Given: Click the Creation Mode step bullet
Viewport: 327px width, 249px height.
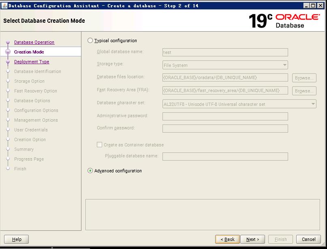Looking at the screenshot, I should 8,52.
